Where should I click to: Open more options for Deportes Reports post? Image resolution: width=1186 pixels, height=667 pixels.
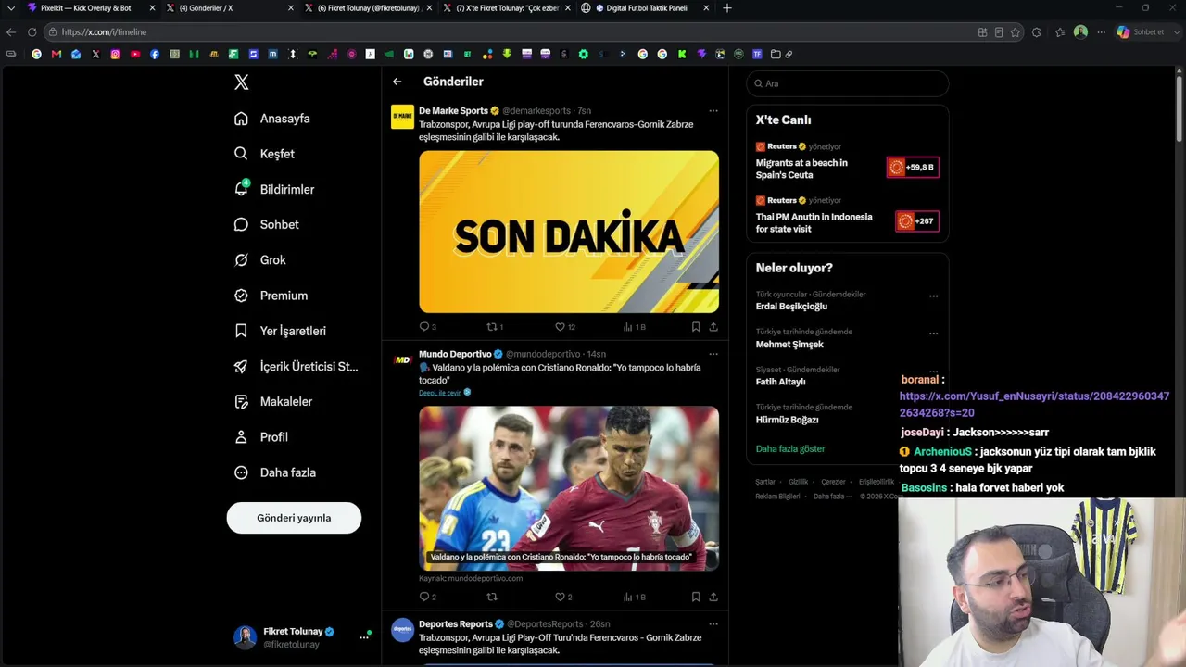click(x=713, y=623)
